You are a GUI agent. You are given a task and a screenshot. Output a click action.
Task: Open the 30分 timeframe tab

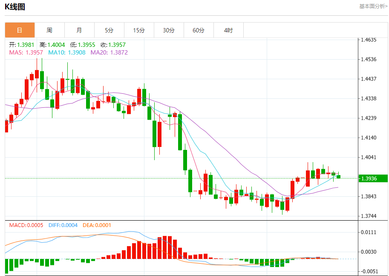click(169, 30)
